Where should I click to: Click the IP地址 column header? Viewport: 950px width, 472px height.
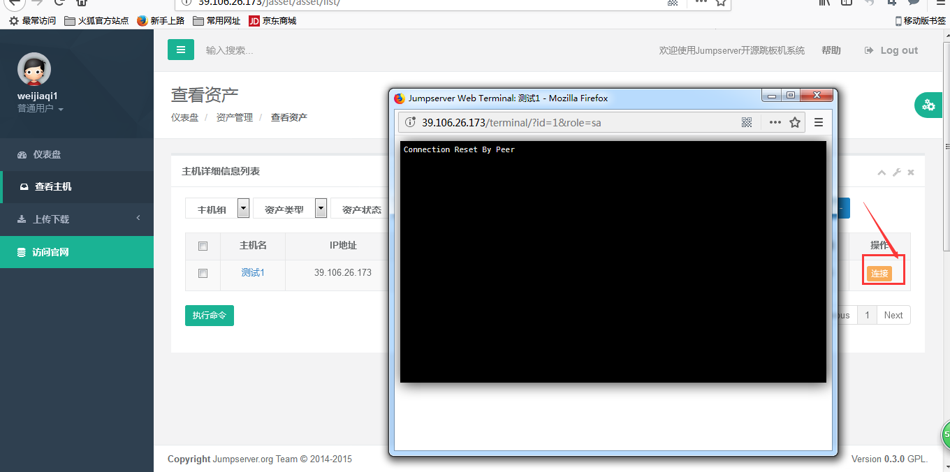[343, 246]
